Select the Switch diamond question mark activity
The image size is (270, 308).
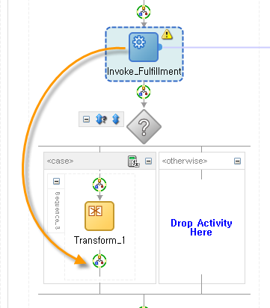pyautogui.click(x=144, y=126)
